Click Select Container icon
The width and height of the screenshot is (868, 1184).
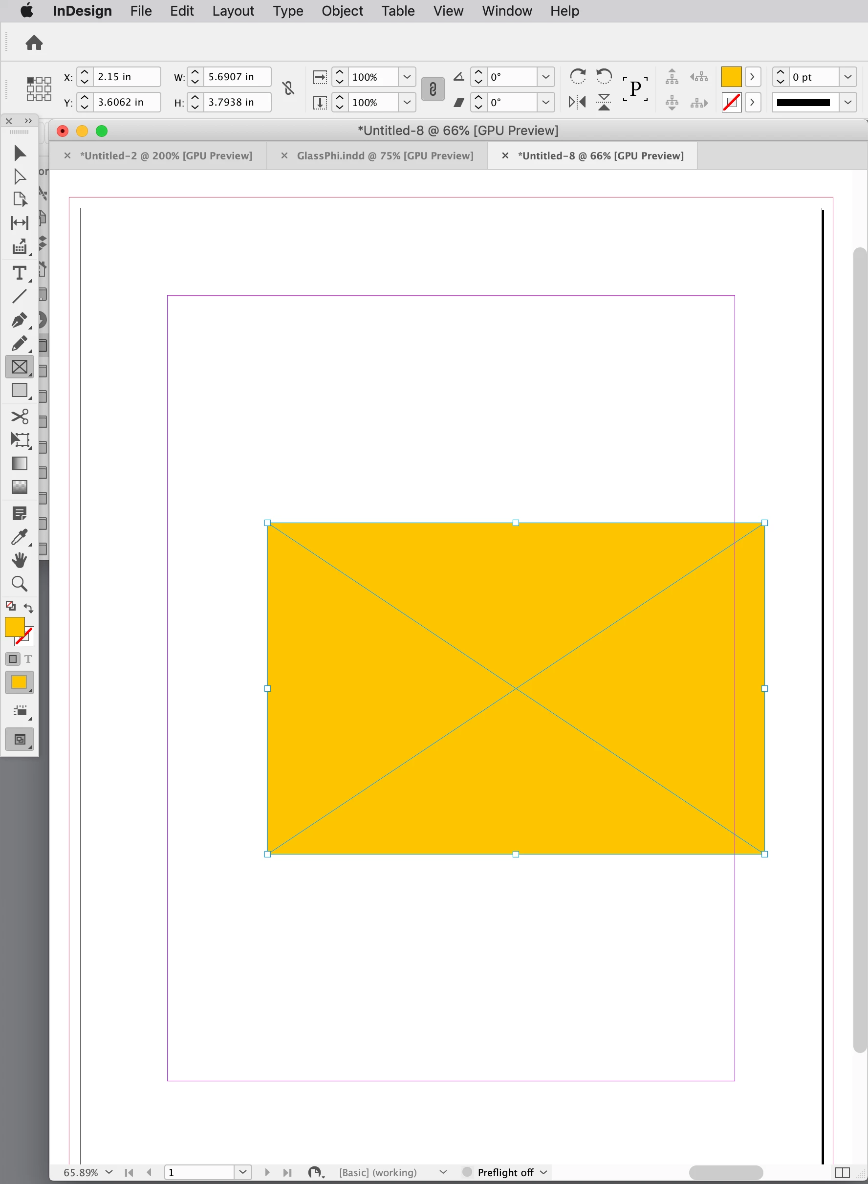coord(672,77)
